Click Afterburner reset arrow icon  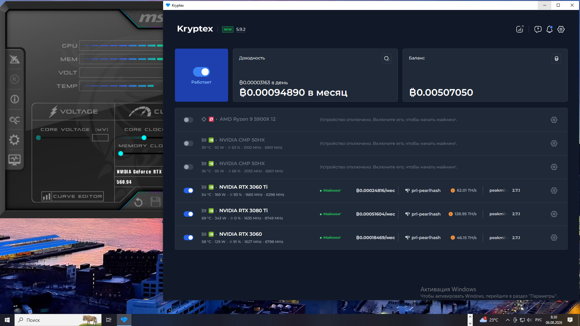click(x=138, y=202)
